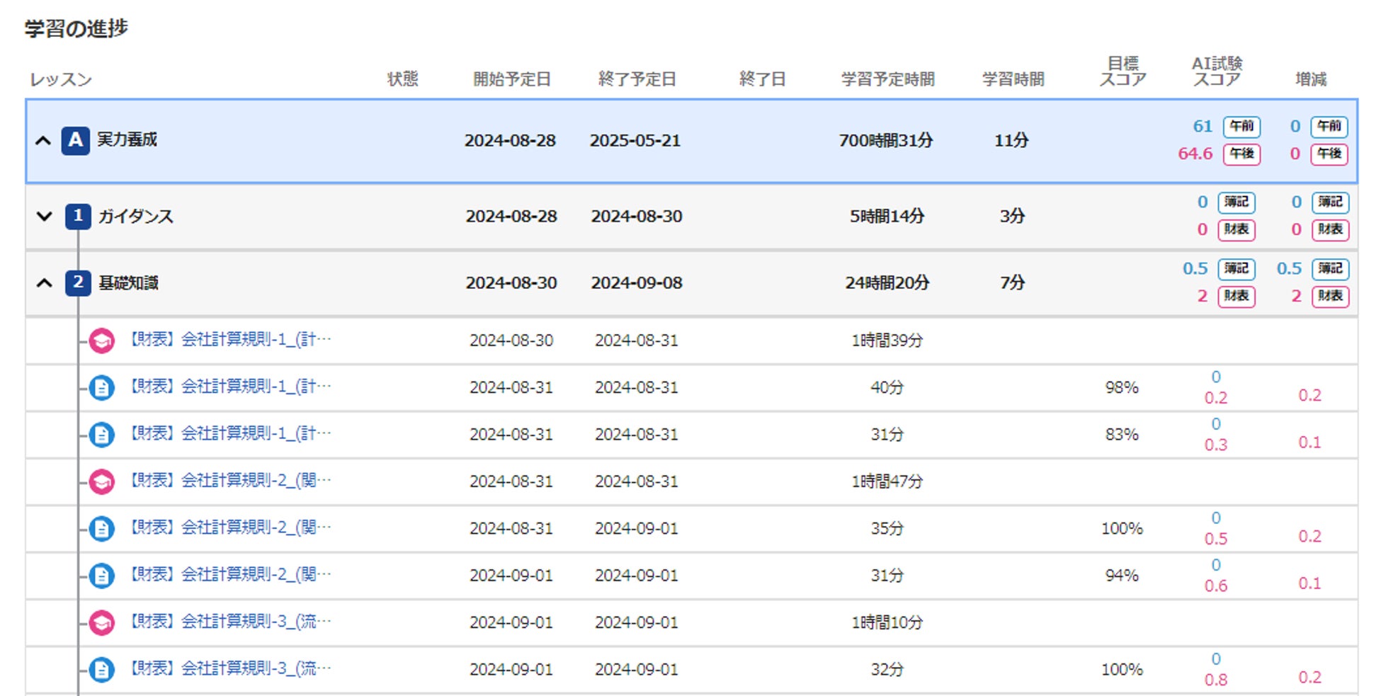Click the 午後 tag next to score 64.6
This screenshot has width=1381, height=696.
coord(1241,154)
